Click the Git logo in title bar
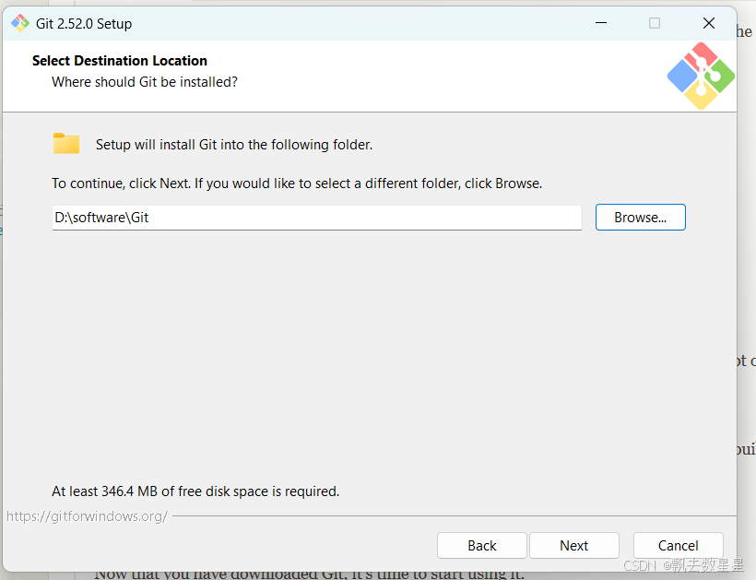Screen dimensions: 756x580 point(20,23)
